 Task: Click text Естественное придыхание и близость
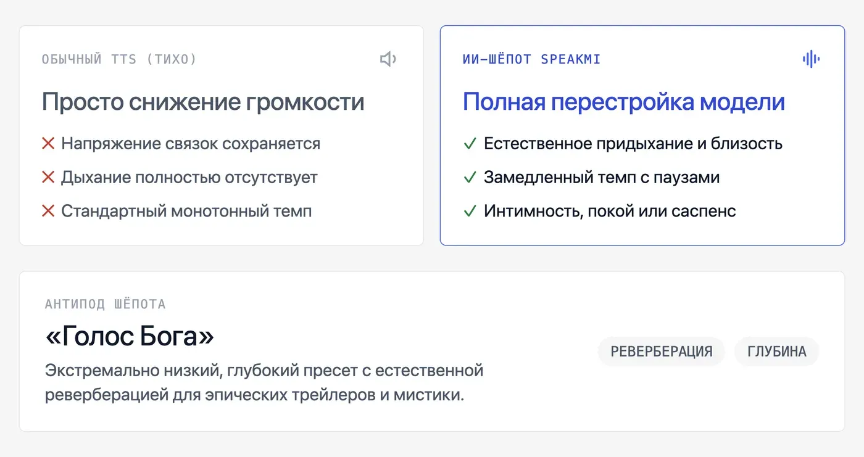633,144
